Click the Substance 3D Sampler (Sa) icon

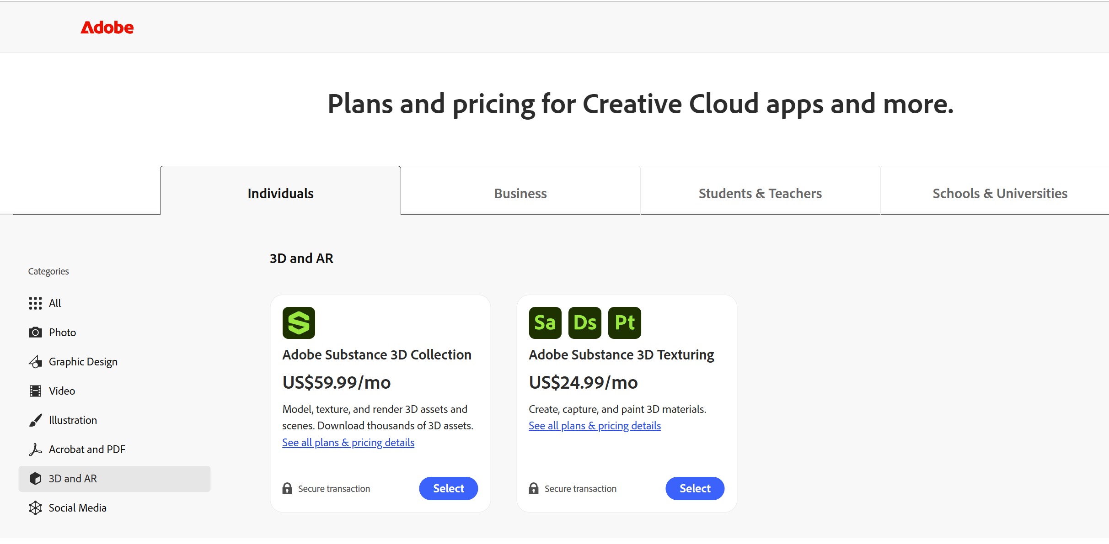pos(545,323)
